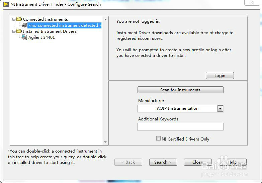Focus the Additional Keywords input field
Viewport: 262px width, 183px height.
coord(180,127)
